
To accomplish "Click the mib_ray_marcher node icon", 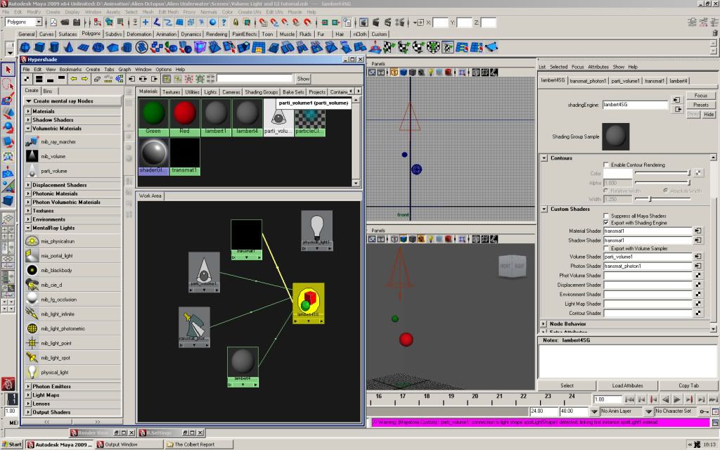I will coord(32,142).
